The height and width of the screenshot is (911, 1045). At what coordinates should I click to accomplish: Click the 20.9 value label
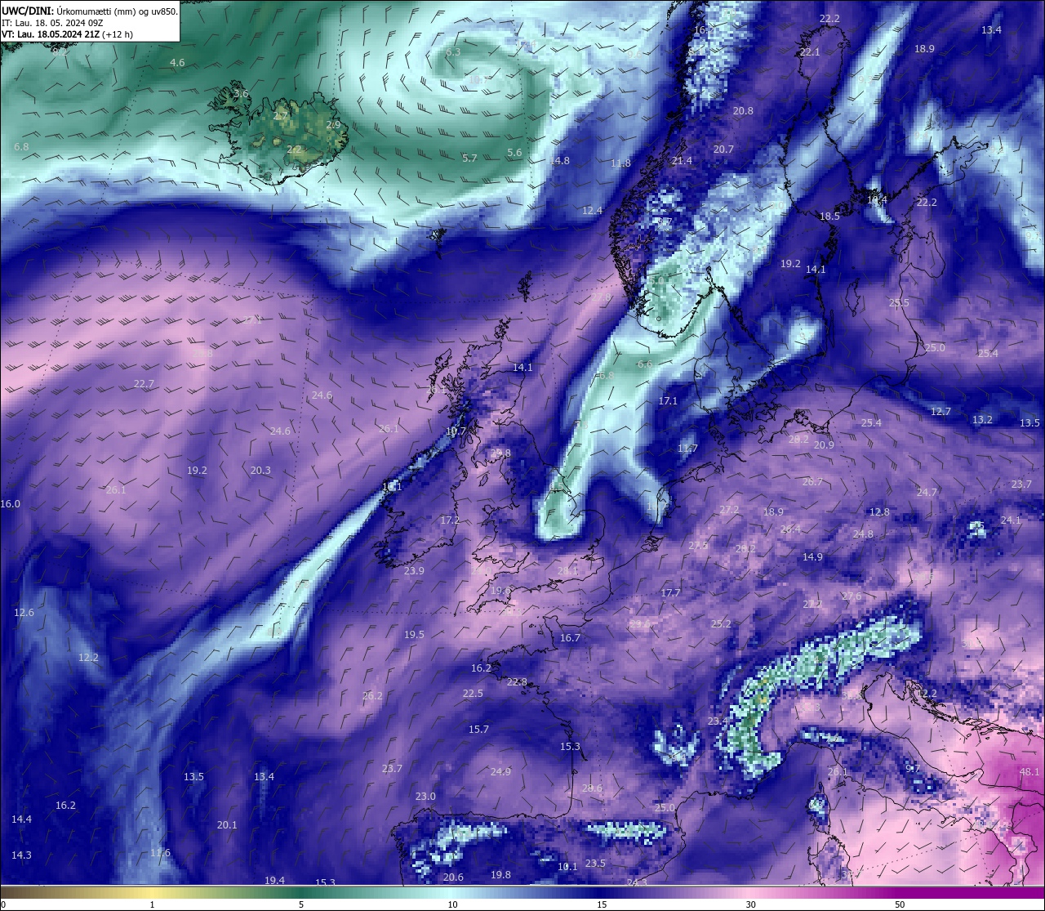pos(824,445)
